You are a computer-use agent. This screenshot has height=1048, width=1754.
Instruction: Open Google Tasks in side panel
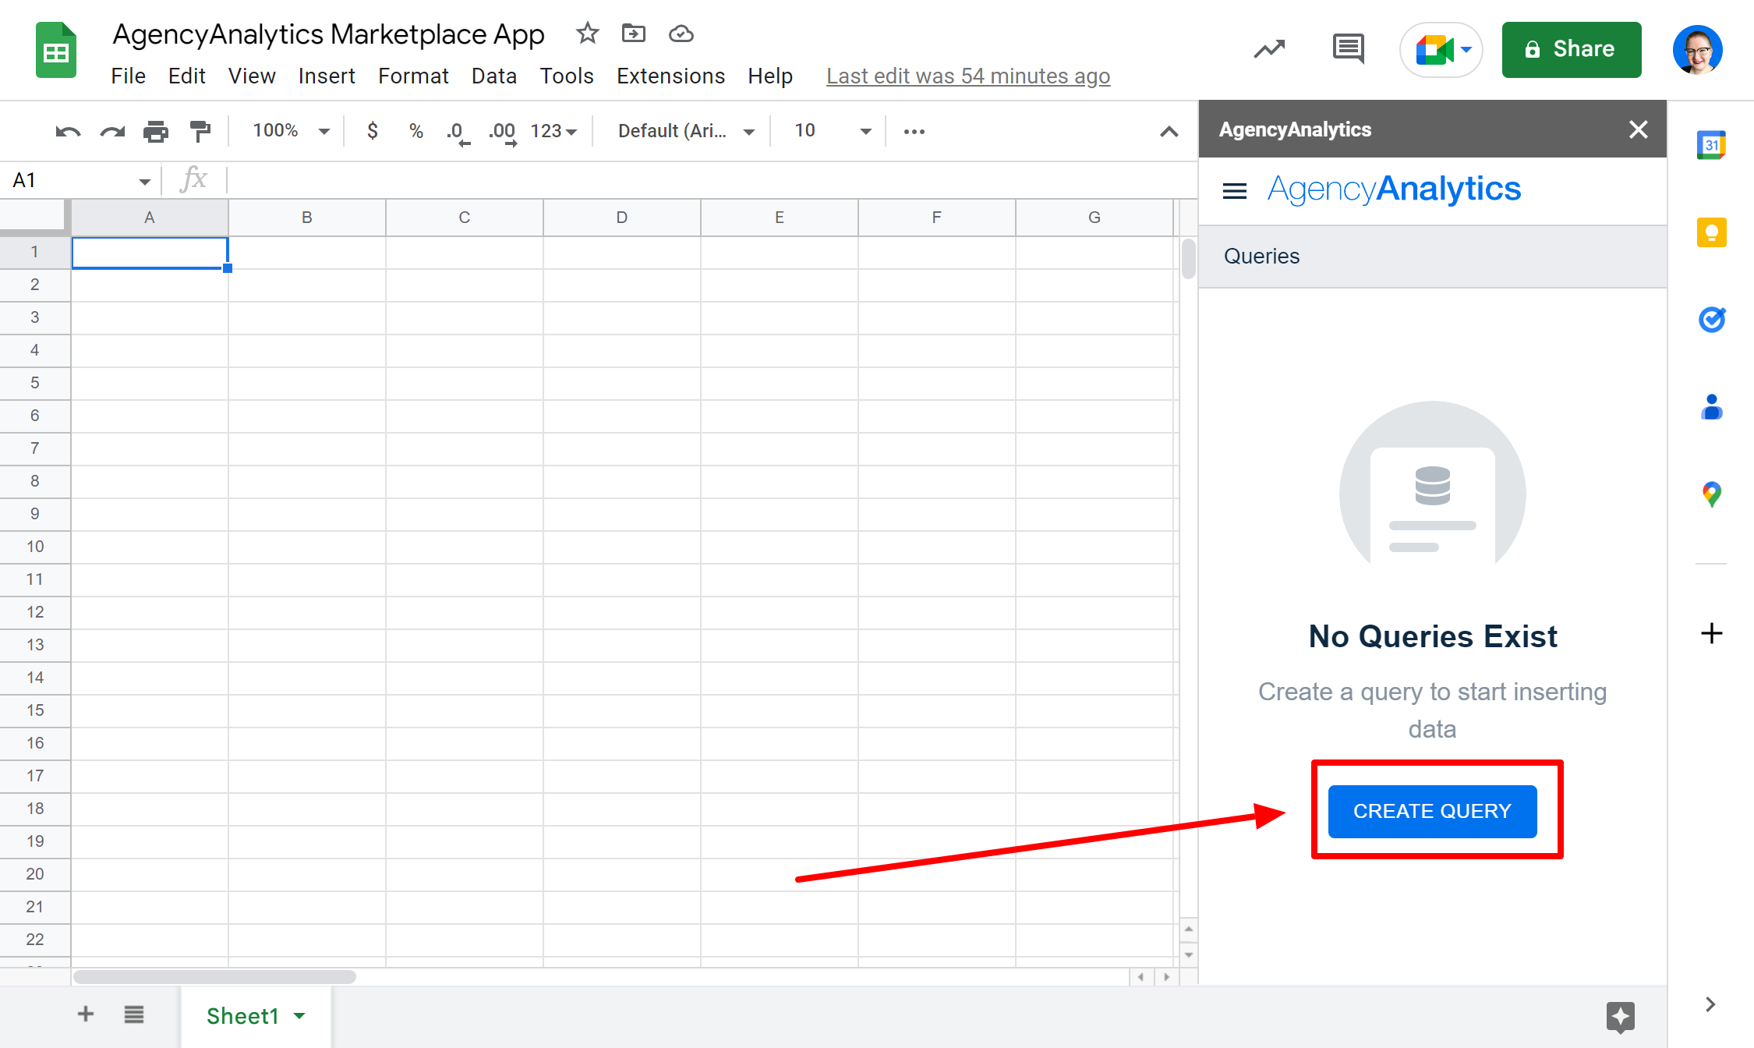(x=1711, y=320)
